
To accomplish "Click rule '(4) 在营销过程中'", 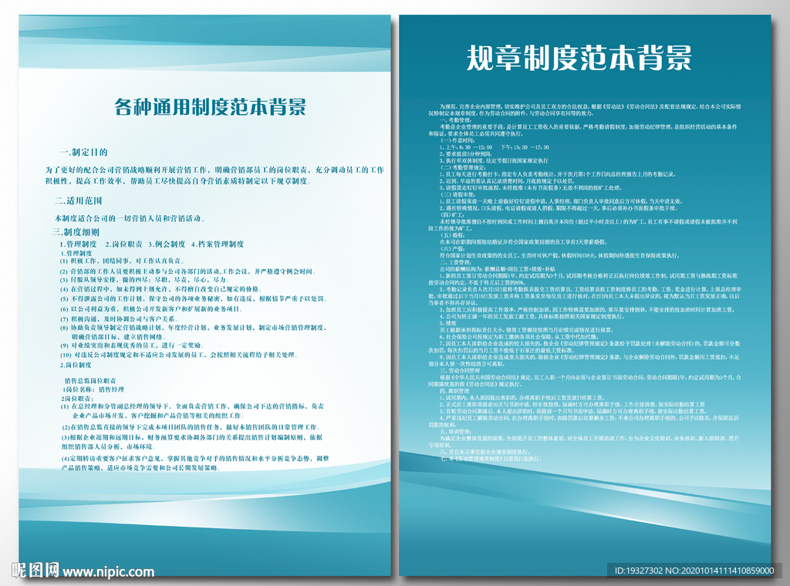I will tap(161, 289).
